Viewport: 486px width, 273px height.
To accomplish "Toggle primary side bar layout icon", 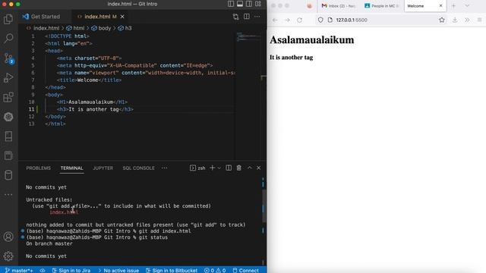I will [x=231, y=4].
